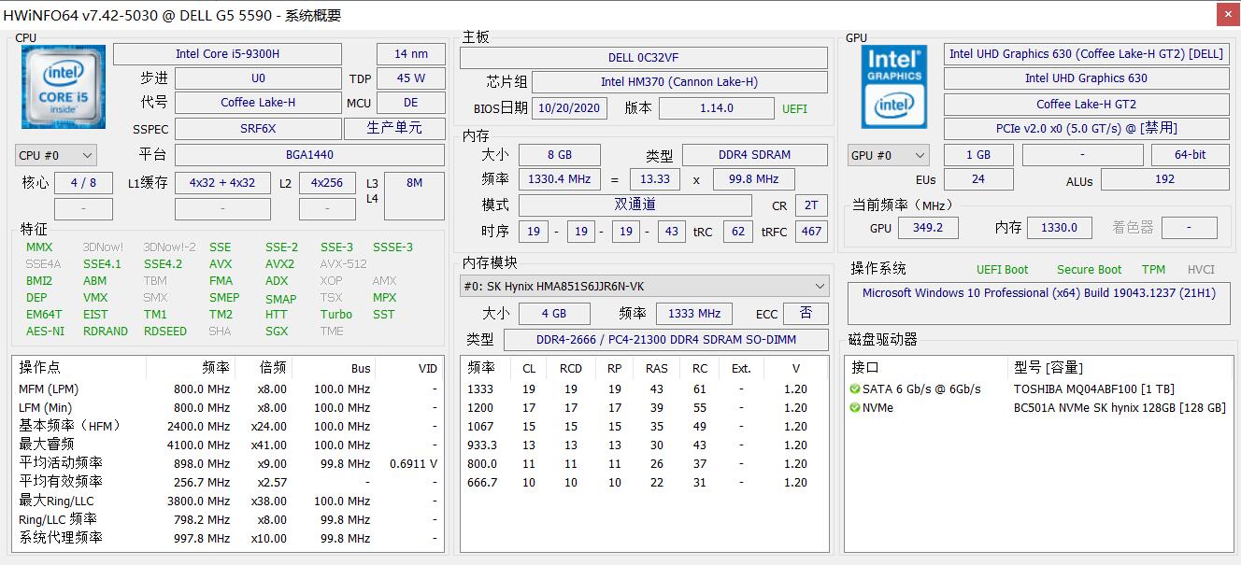Click the Intel Graphics badge in GPU panel
Image resolution: width=1241 pixels, height=565 pixels.
coord(894,66)
